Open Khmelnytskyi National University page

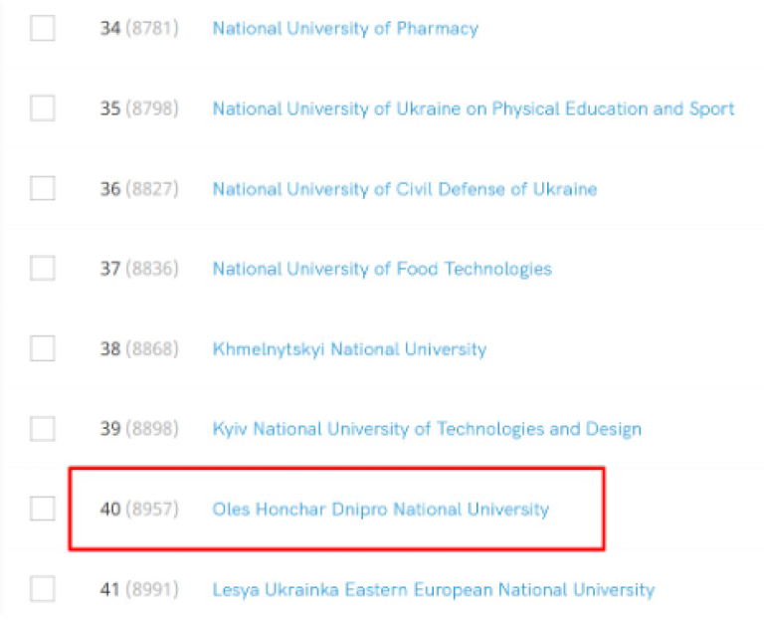click(x=349, y=349)
